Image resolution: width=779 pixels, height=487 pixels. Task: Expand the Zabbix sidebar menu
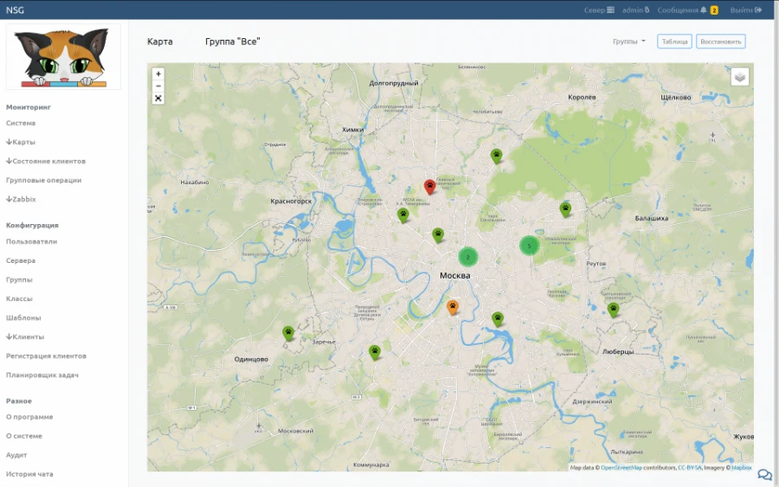21,199
